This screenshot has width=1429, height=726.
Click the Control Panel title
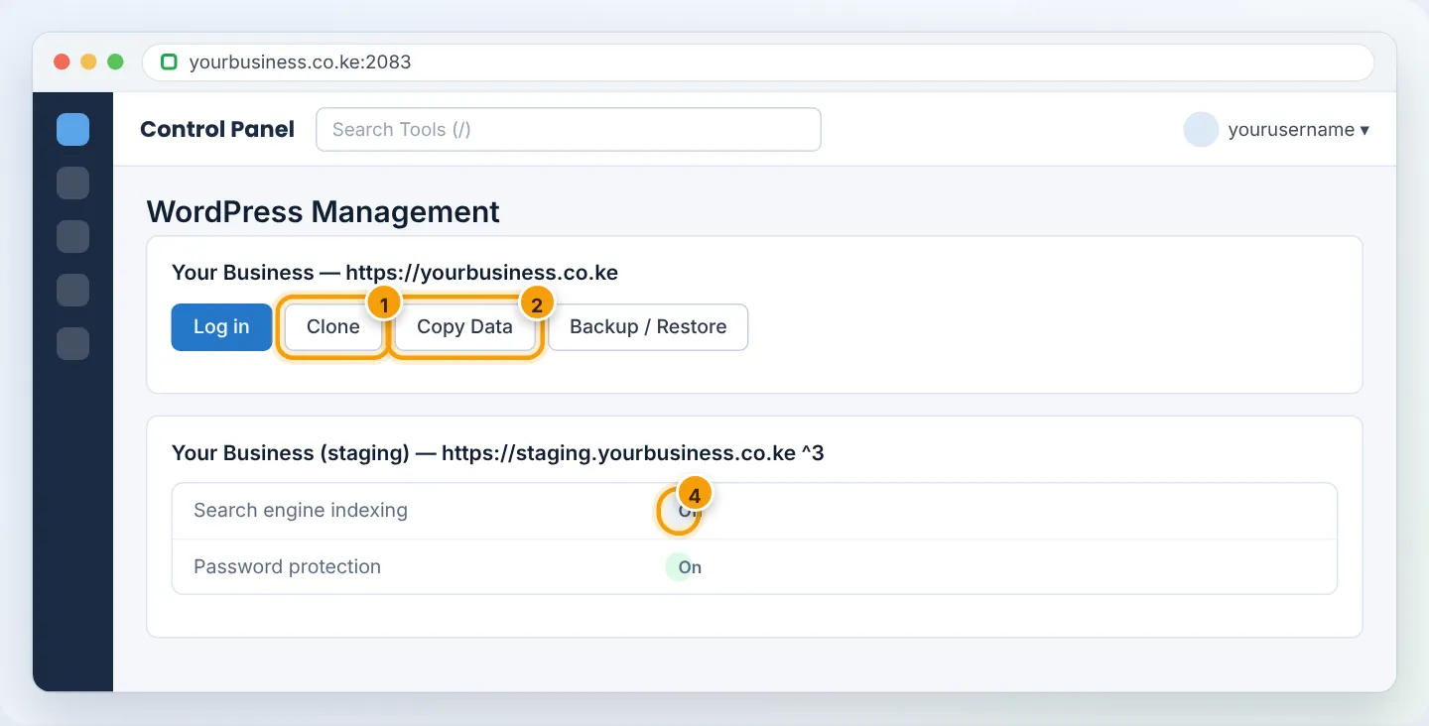217,130
